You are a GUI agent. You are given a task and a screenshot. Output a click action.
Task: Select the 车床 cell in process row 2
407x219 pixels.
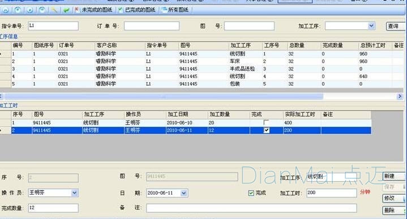pyautogui.click(x=245, y=62)
